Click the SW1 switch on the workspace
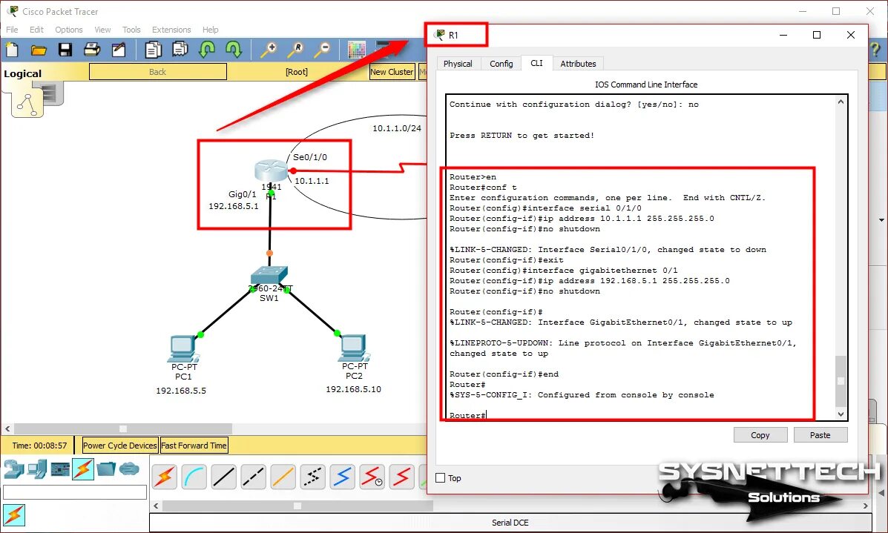This screenshot has height=533, width=888. pos(269,276)
